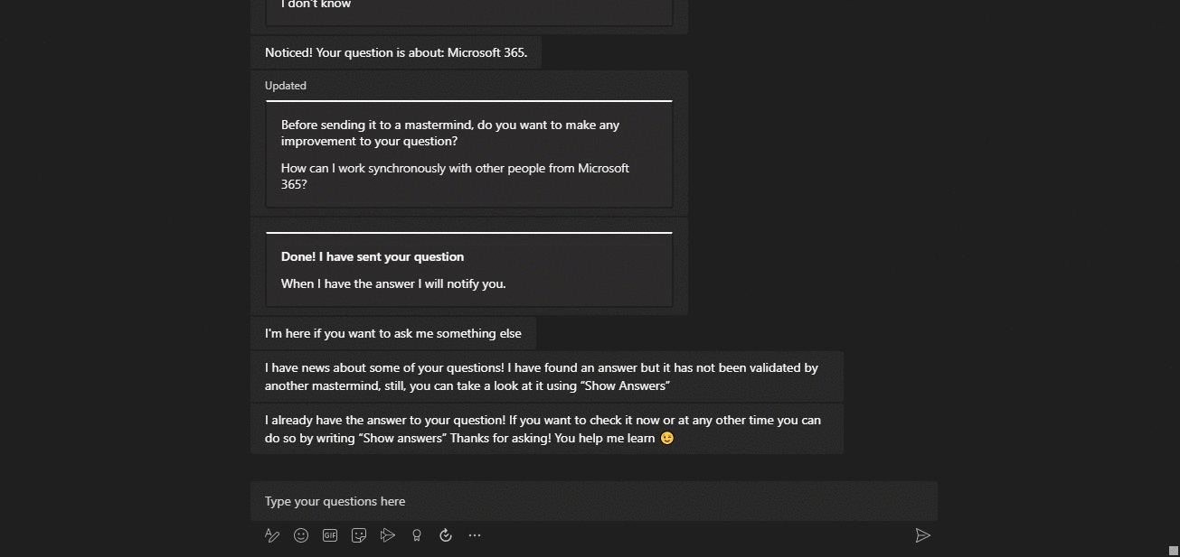Open the Emoji picker
The image size is (1180, 557).
click(301, 535)
